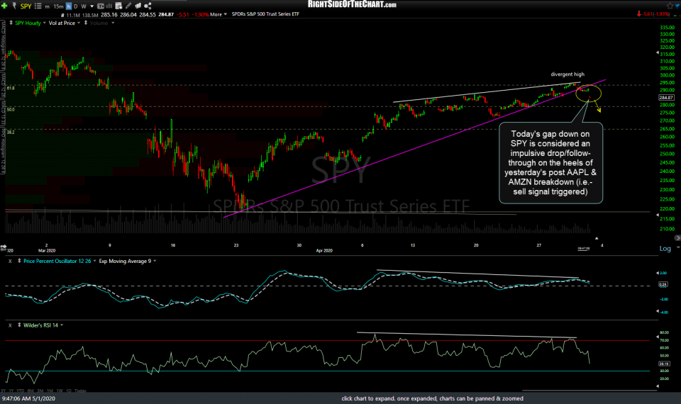Select the 3M range at bottom
This screenshot has width=681, height=404.
[40, 391]
